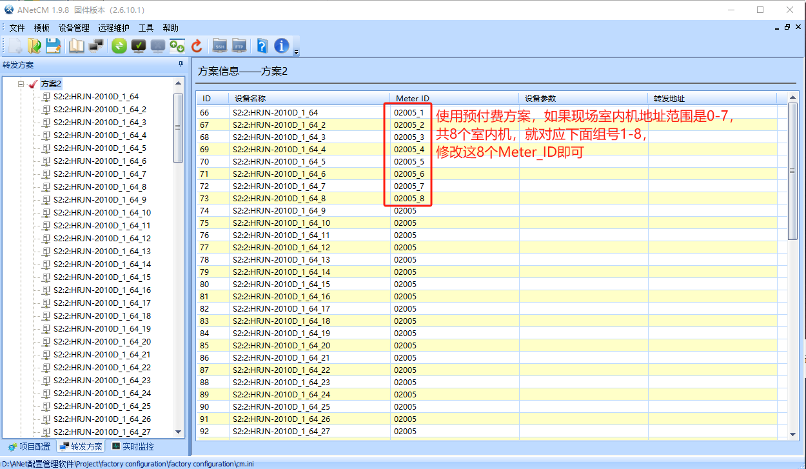Viewport: 806px width, 469px height.
Task: Open the 远程维护 menu
Action: tap(113, 28)
